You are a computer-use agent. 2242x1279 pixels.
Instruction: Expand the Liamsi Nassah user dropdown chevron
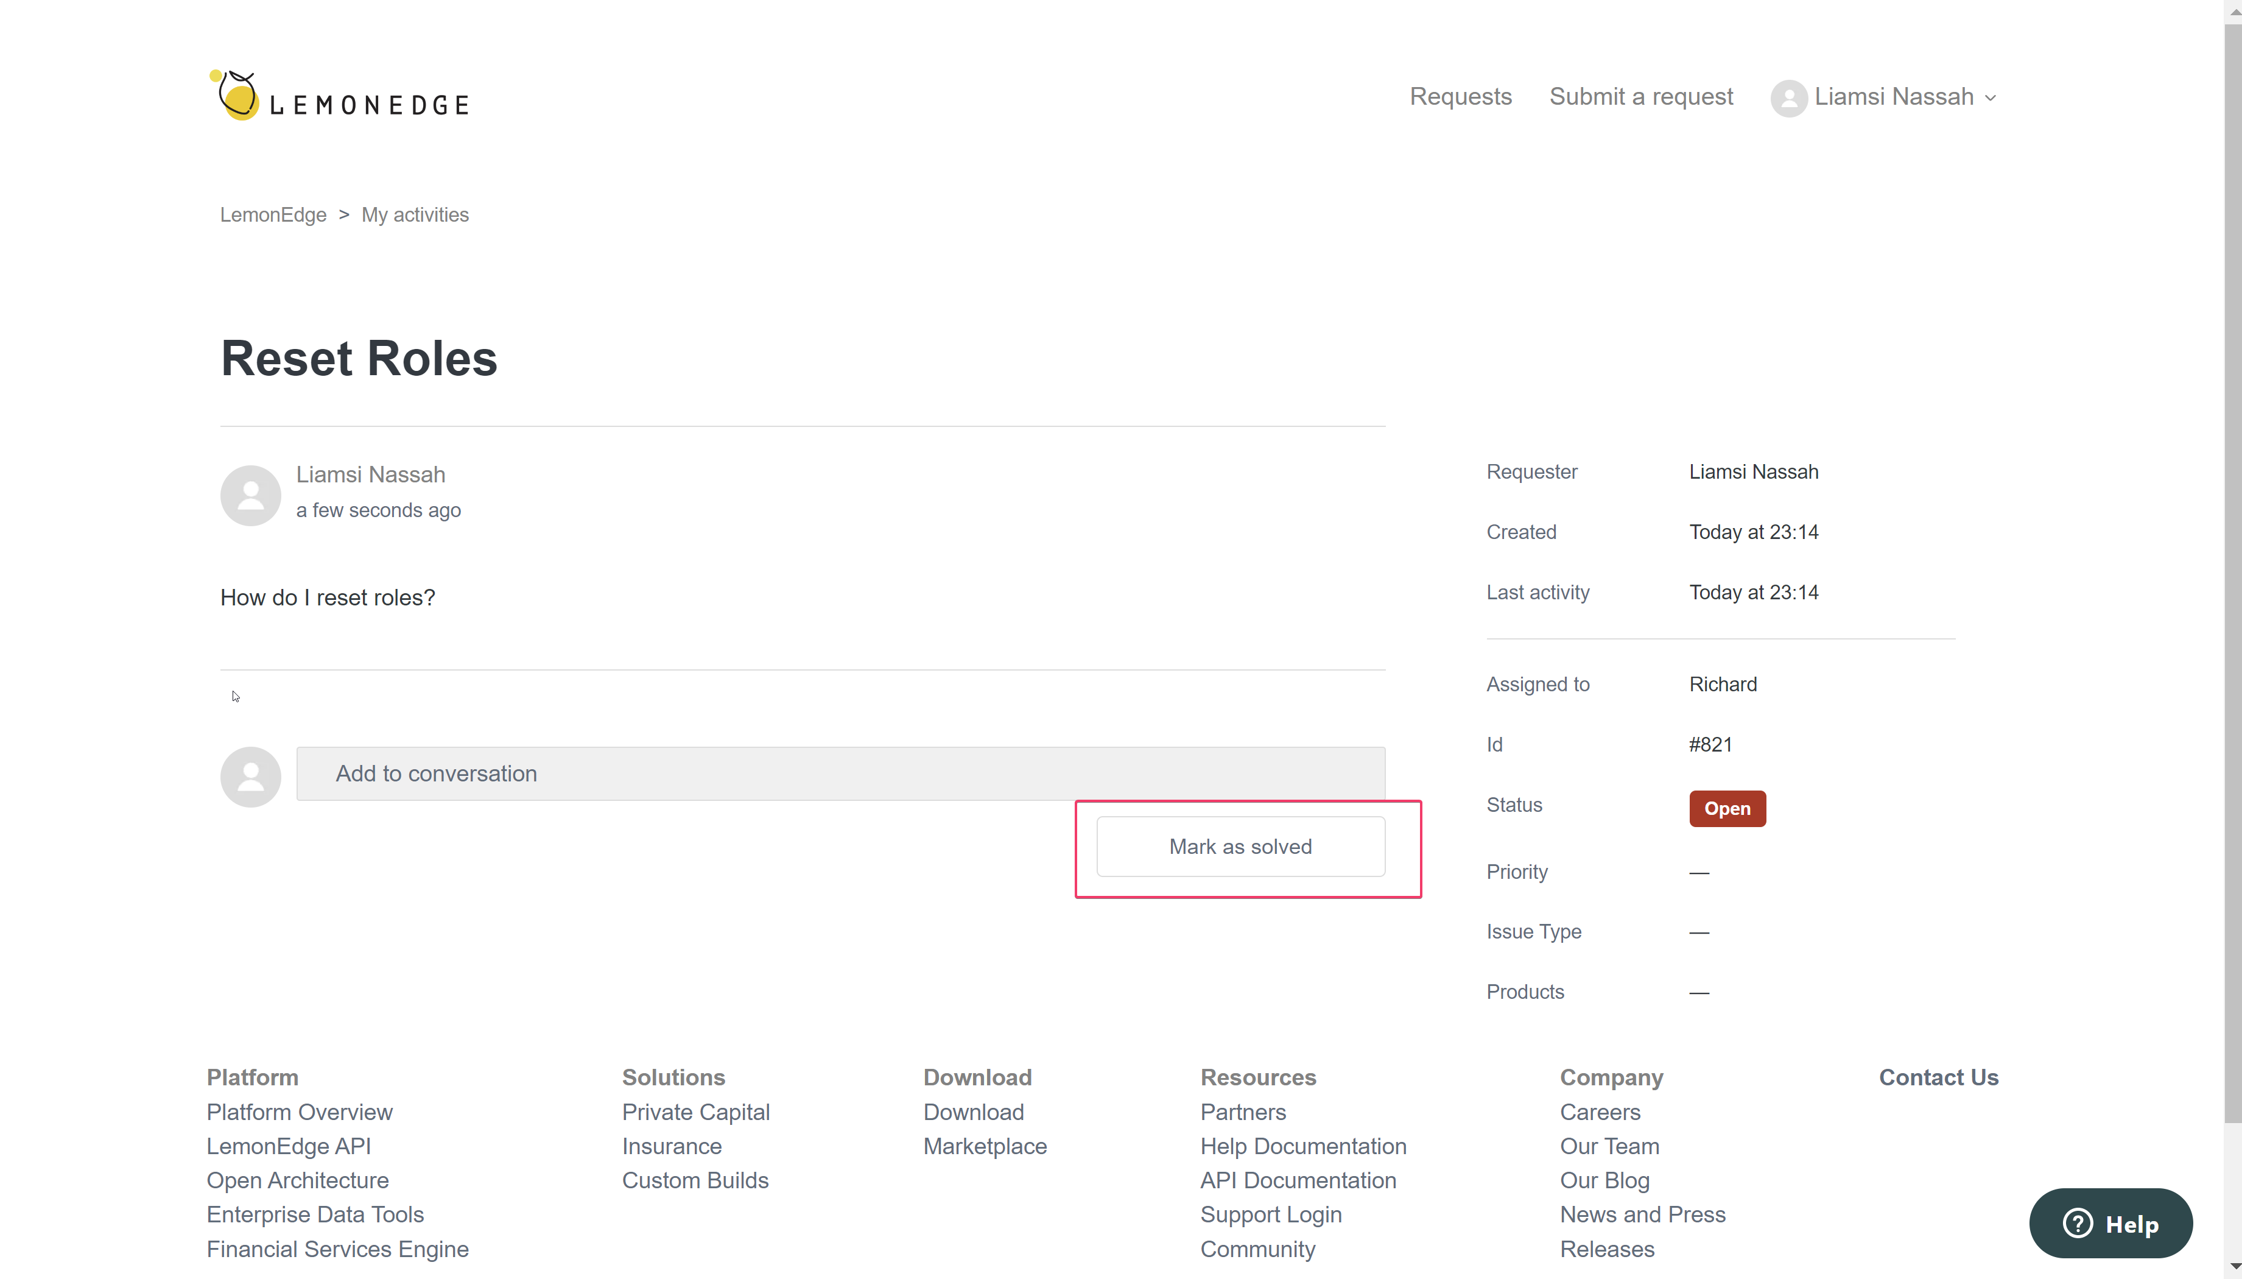(x=1991, y=99)
